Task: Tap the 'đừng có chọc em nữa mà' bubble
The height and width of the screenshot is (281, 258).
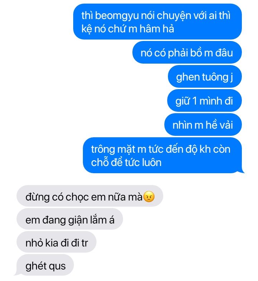Action: tap(90, 196)
